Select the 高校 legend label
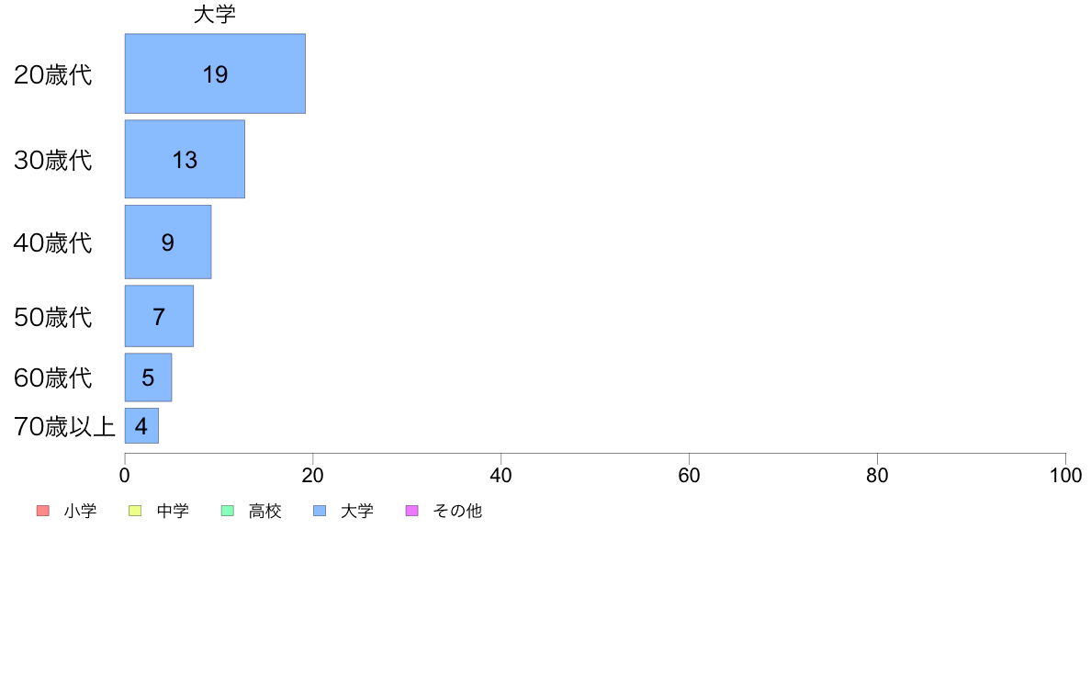The width and height of the screenshot is (1091, 676). click(265, 511)
